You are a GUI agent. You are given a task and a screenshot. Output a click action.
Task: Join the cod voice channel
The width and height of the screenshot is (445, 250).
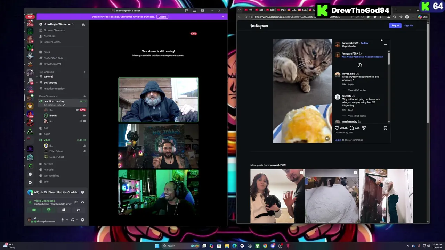46,128
